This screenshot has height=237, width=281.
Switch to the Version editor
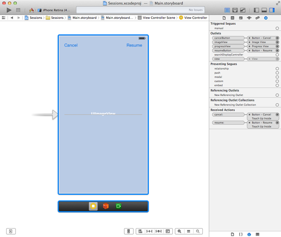[x=243, y=10]
